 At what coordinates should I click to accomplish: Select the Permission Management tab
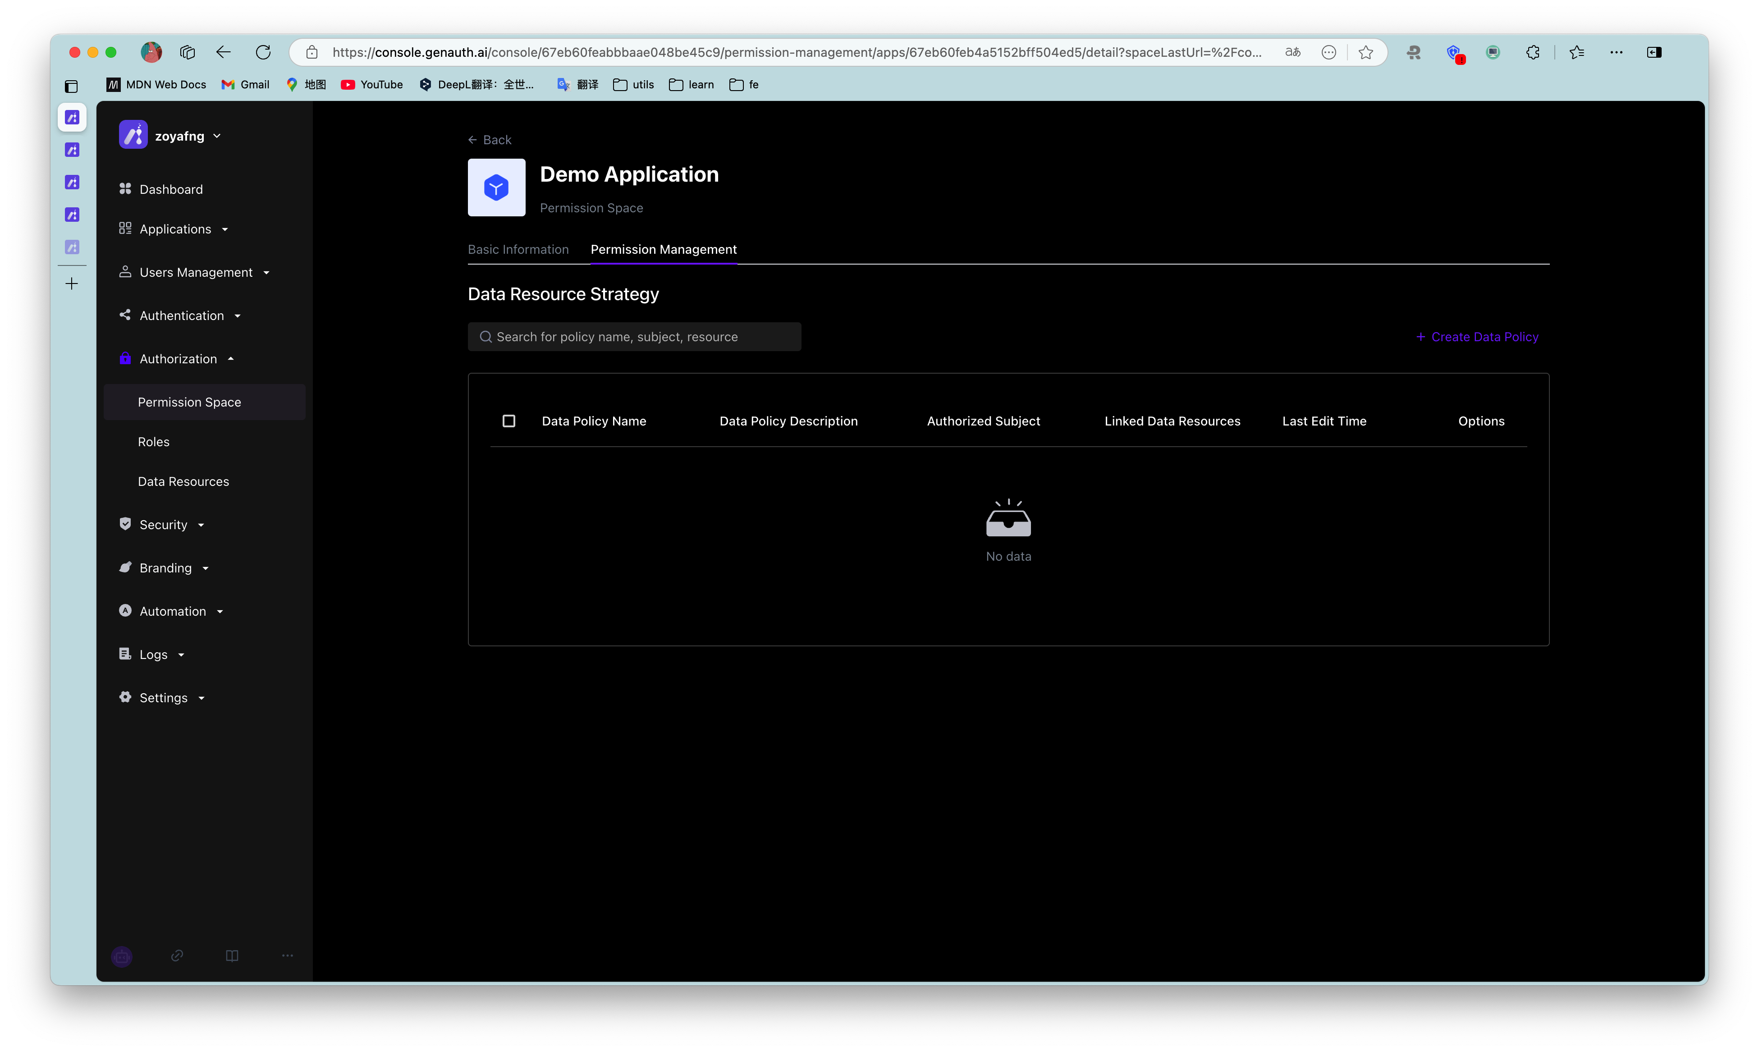point(664,249)
